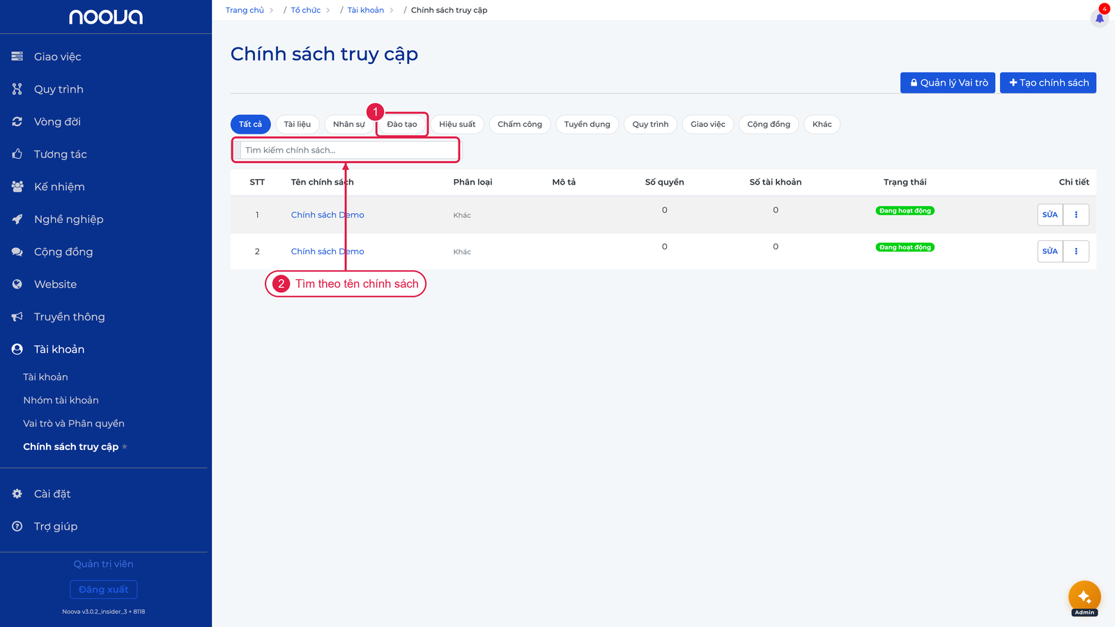
Task: Select the Hiệu suất filter tab
Action: click(x=457, y=124)
